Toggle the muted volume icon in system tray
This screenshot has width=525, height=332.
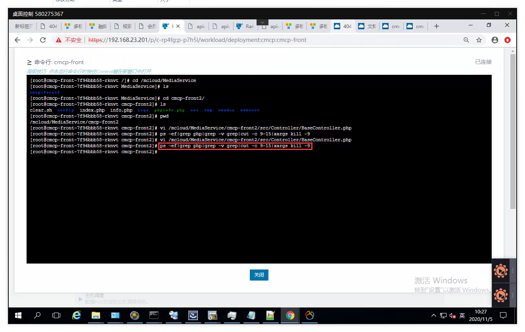coord(452,316)
